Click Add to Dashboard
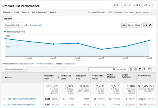 pos(39,12)
